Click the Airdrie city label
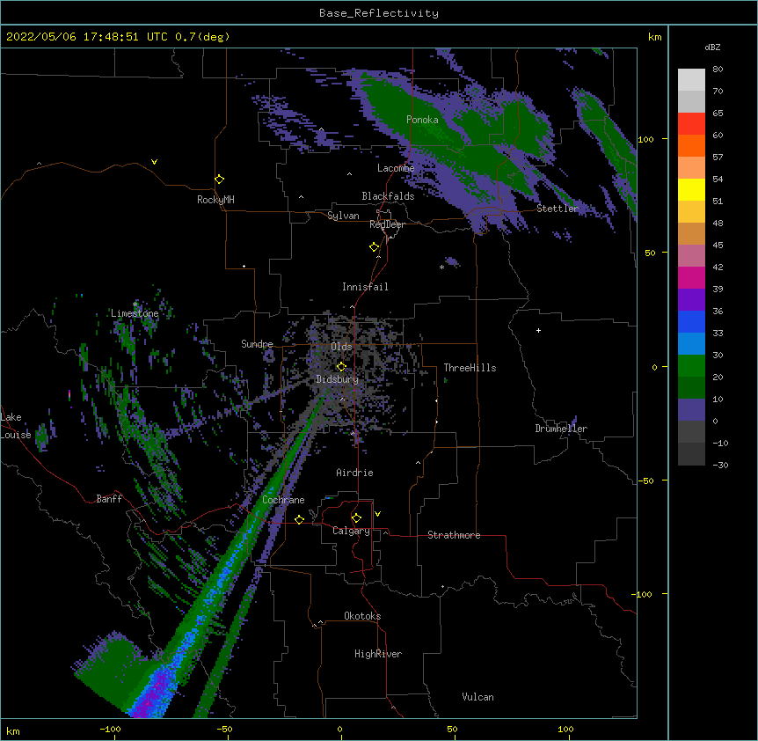Screen dimensions: 758x741 (354, 473)
